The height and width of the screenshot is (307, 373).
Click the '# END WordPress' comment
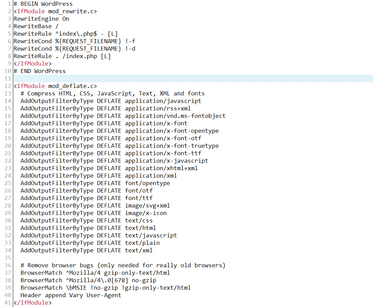(40, 71)
